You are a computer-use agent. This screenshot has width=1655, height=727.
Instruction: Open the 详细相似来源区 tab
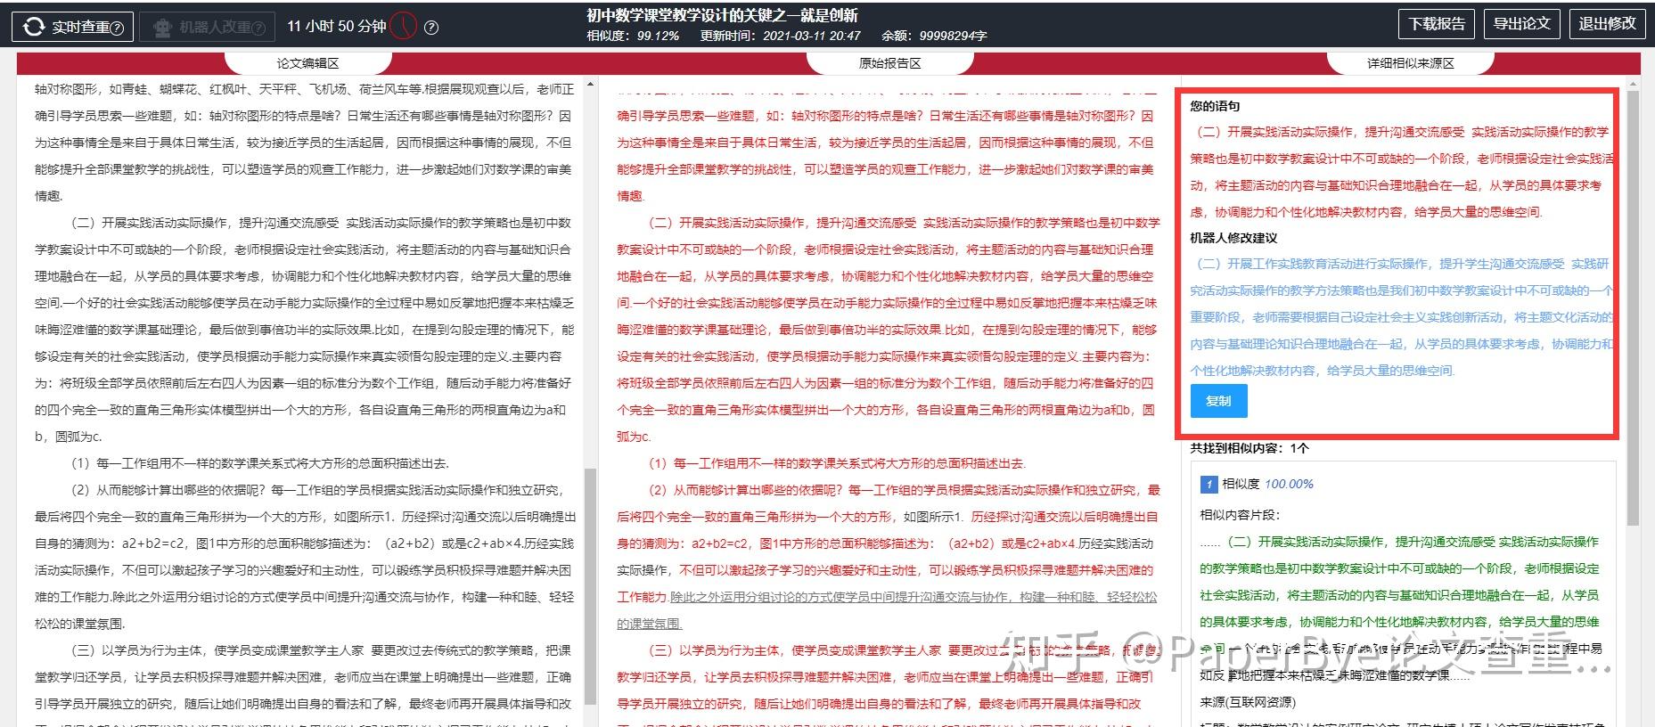tap(1410, 63)
